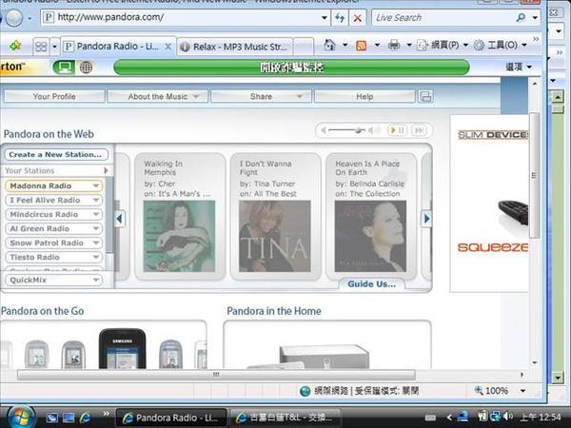This screenshot has width=571, height=428.
Task: Click the second IE taskbar window button
Action: point(285,418)
